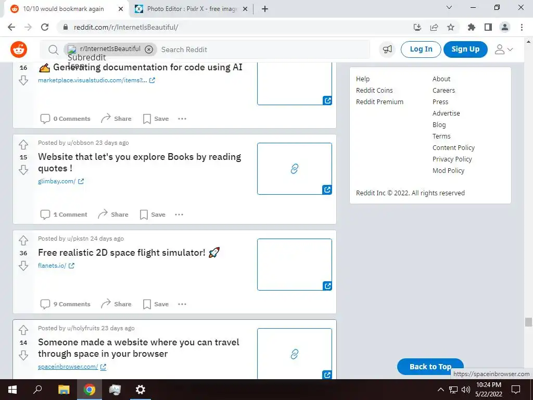533x400 pixels.
Task: Share the glimbay books quotes post
Action: click(x=113, y=215)
